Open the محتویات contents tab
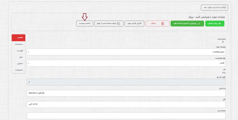The image size is (238, 120). (x=18, y=70)
